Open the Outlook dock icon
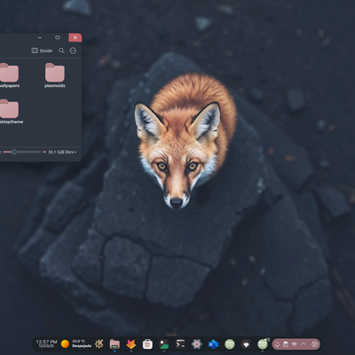355x355 pixels. [213, 344]
